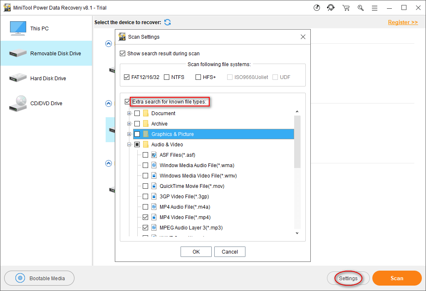Screen dimensions: 426x291
Task: Check the Document category checkbox
Action: pos(137,113)
